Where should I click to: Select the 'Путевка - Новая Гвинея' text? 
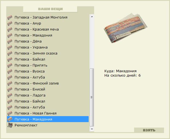(x=36, y=113)
